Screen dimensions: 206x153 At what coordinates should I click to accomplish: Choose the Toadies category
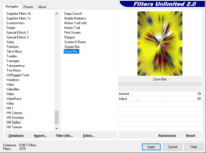[x=12, y=56]
